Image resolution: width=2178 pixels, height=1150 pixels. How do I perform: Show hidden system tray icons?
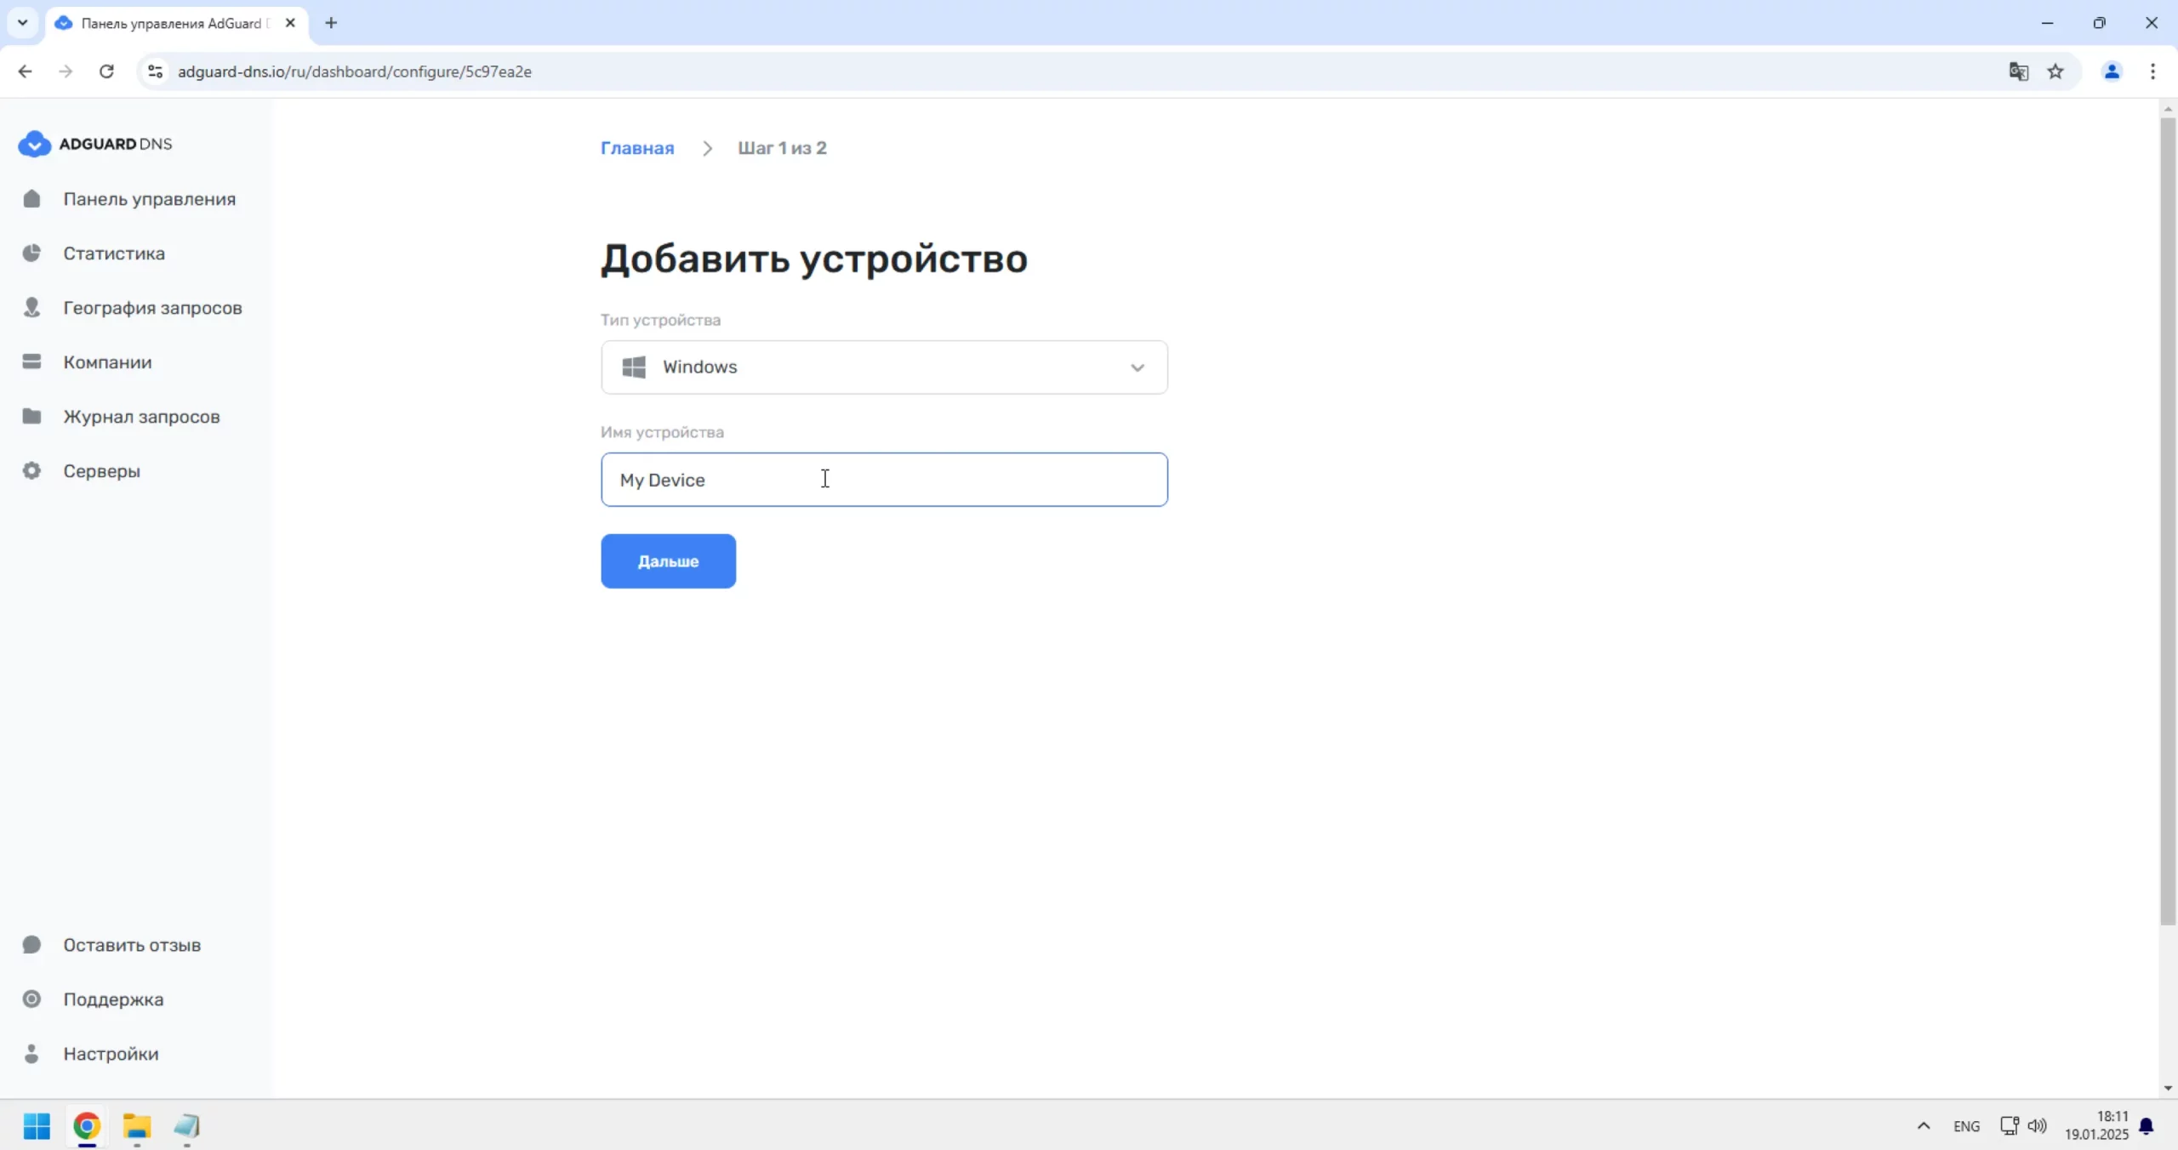pos(1923,1126)
